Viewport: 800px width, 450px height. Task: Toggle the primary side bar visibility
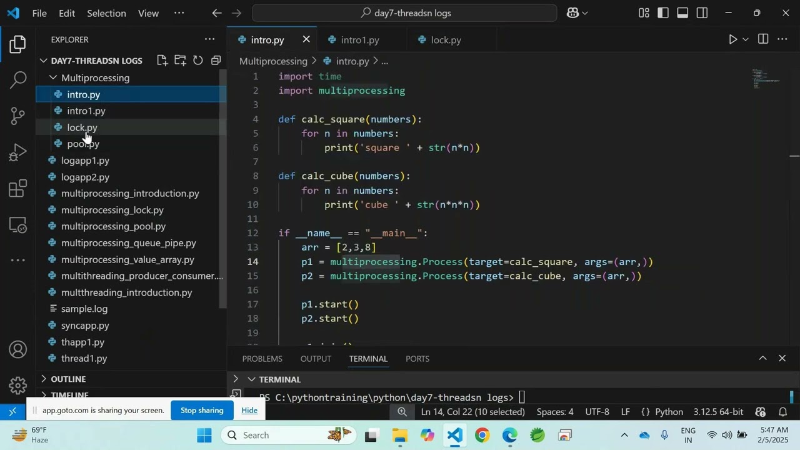pos(663,13)
